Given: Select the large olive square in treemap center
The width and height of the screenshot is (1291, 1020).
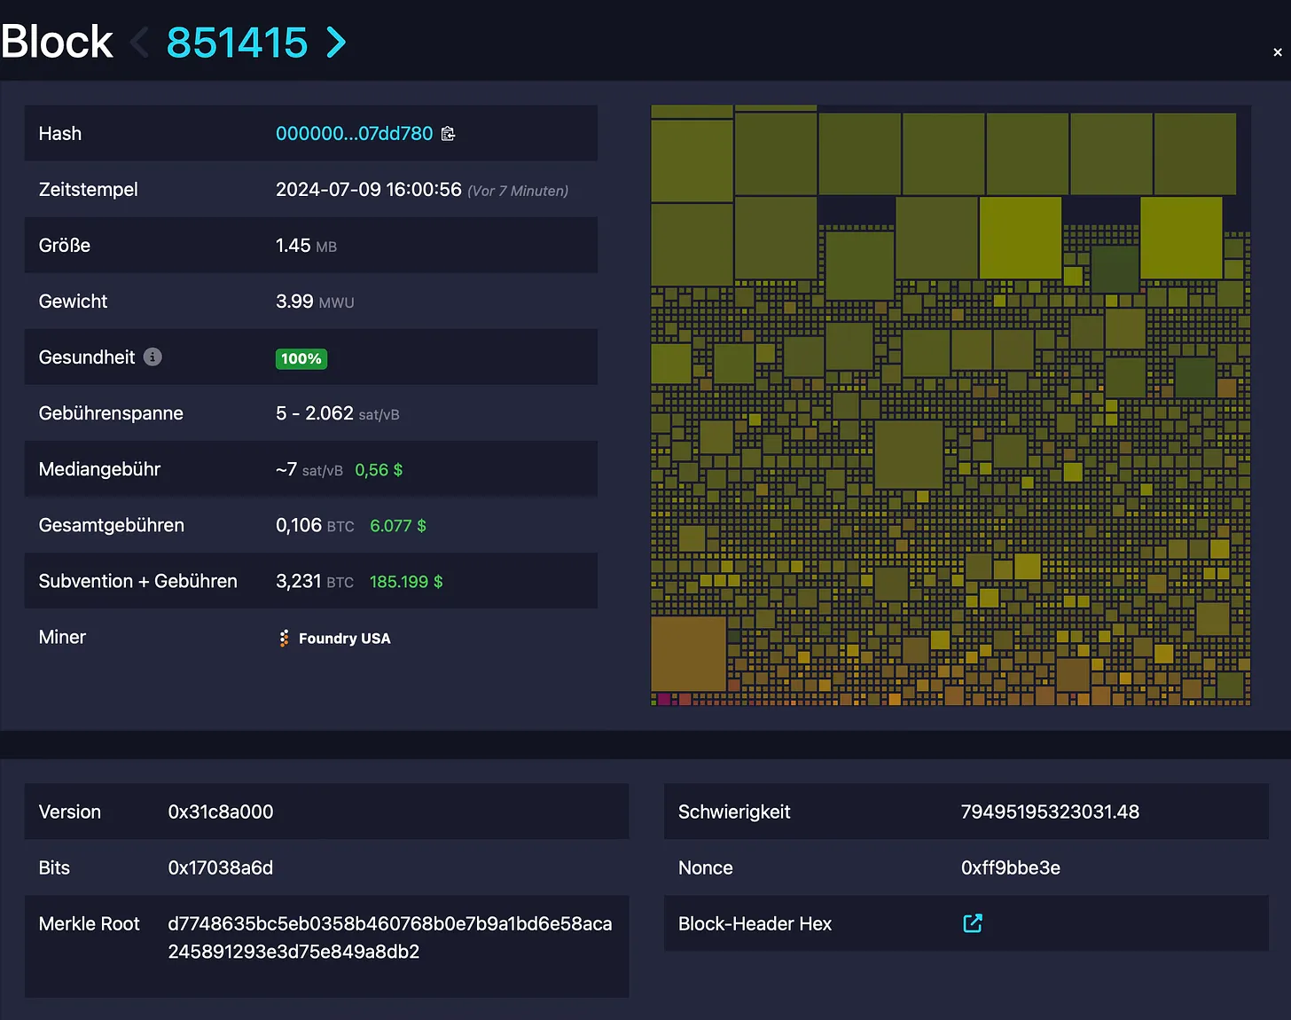Looking at the screenshot, I should 908,454.
